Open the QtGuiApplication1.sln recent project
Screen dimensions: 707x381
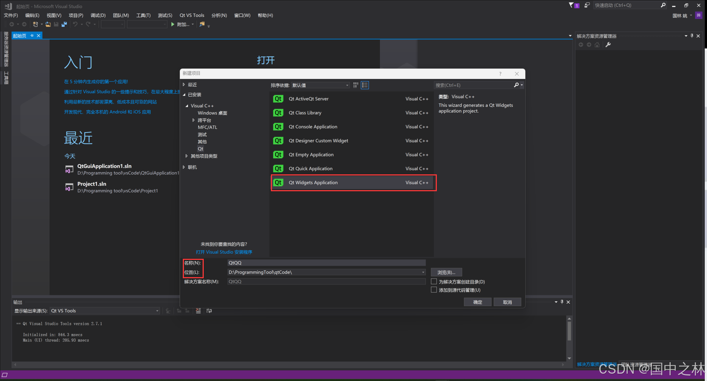pyautogui.click(x=104, y=166)
